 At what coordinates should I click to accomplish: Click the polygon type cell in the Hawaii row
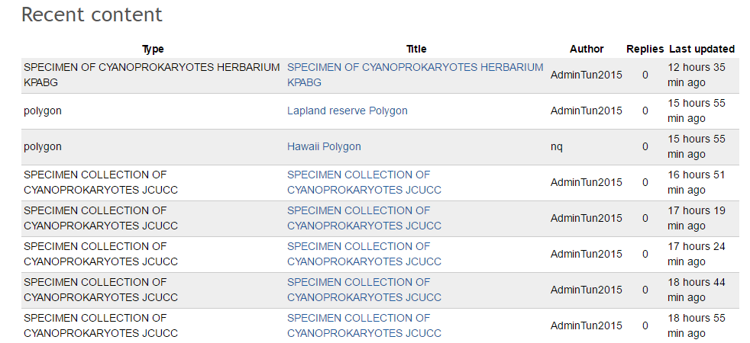(43, 146)
